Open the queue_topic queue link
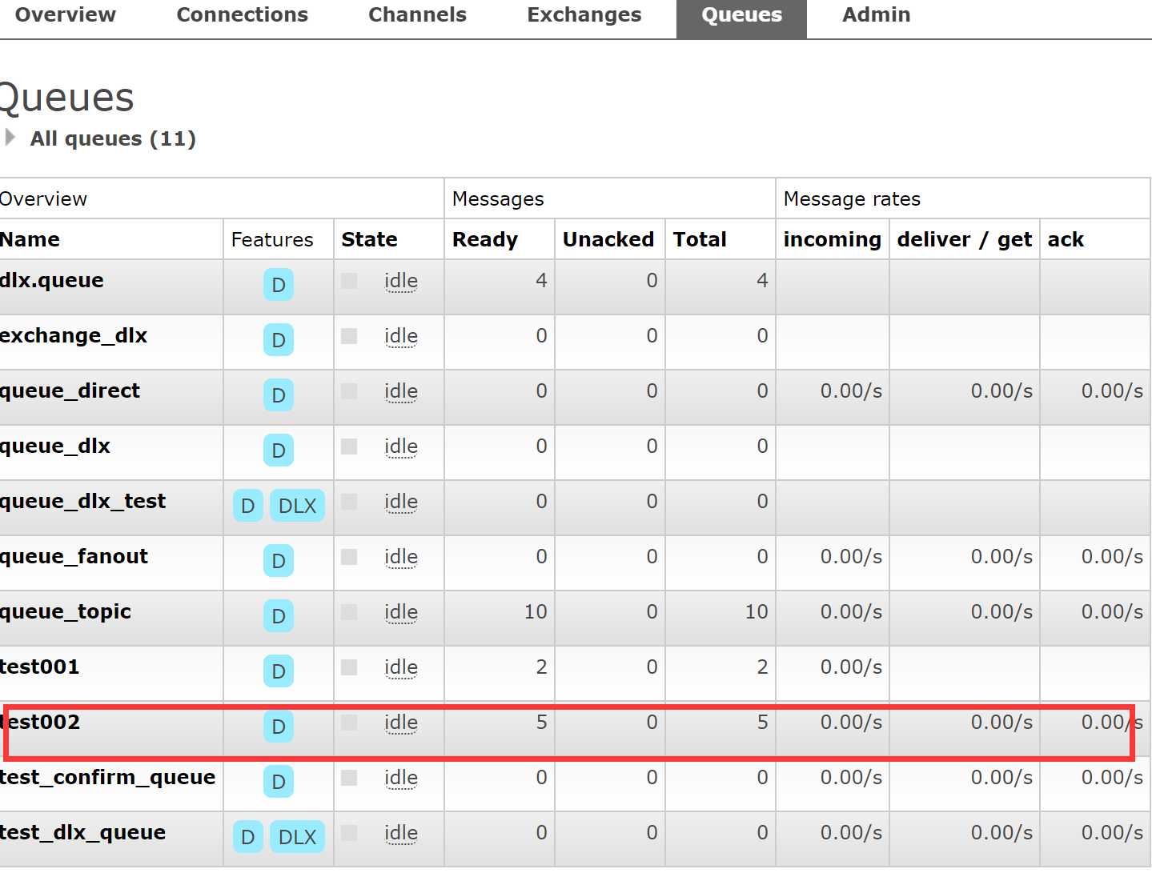 66,612
